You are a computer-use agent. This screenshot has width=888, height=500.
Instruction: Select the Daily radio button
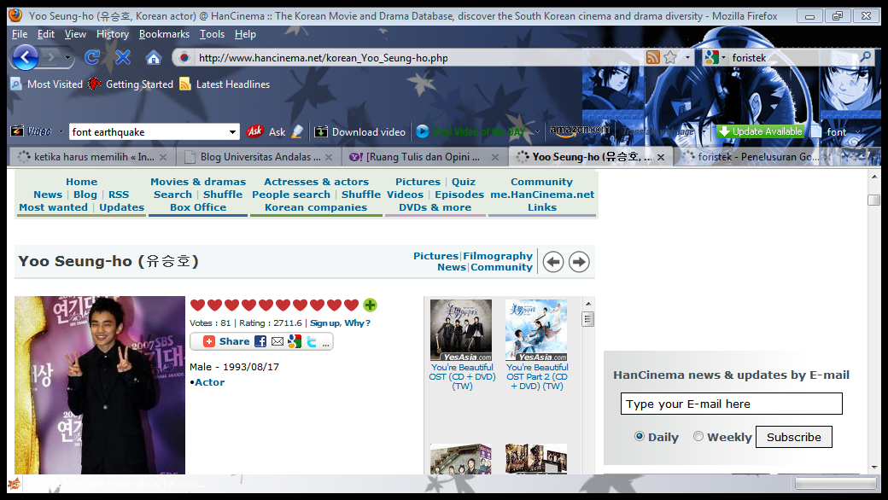coord(640,436)
